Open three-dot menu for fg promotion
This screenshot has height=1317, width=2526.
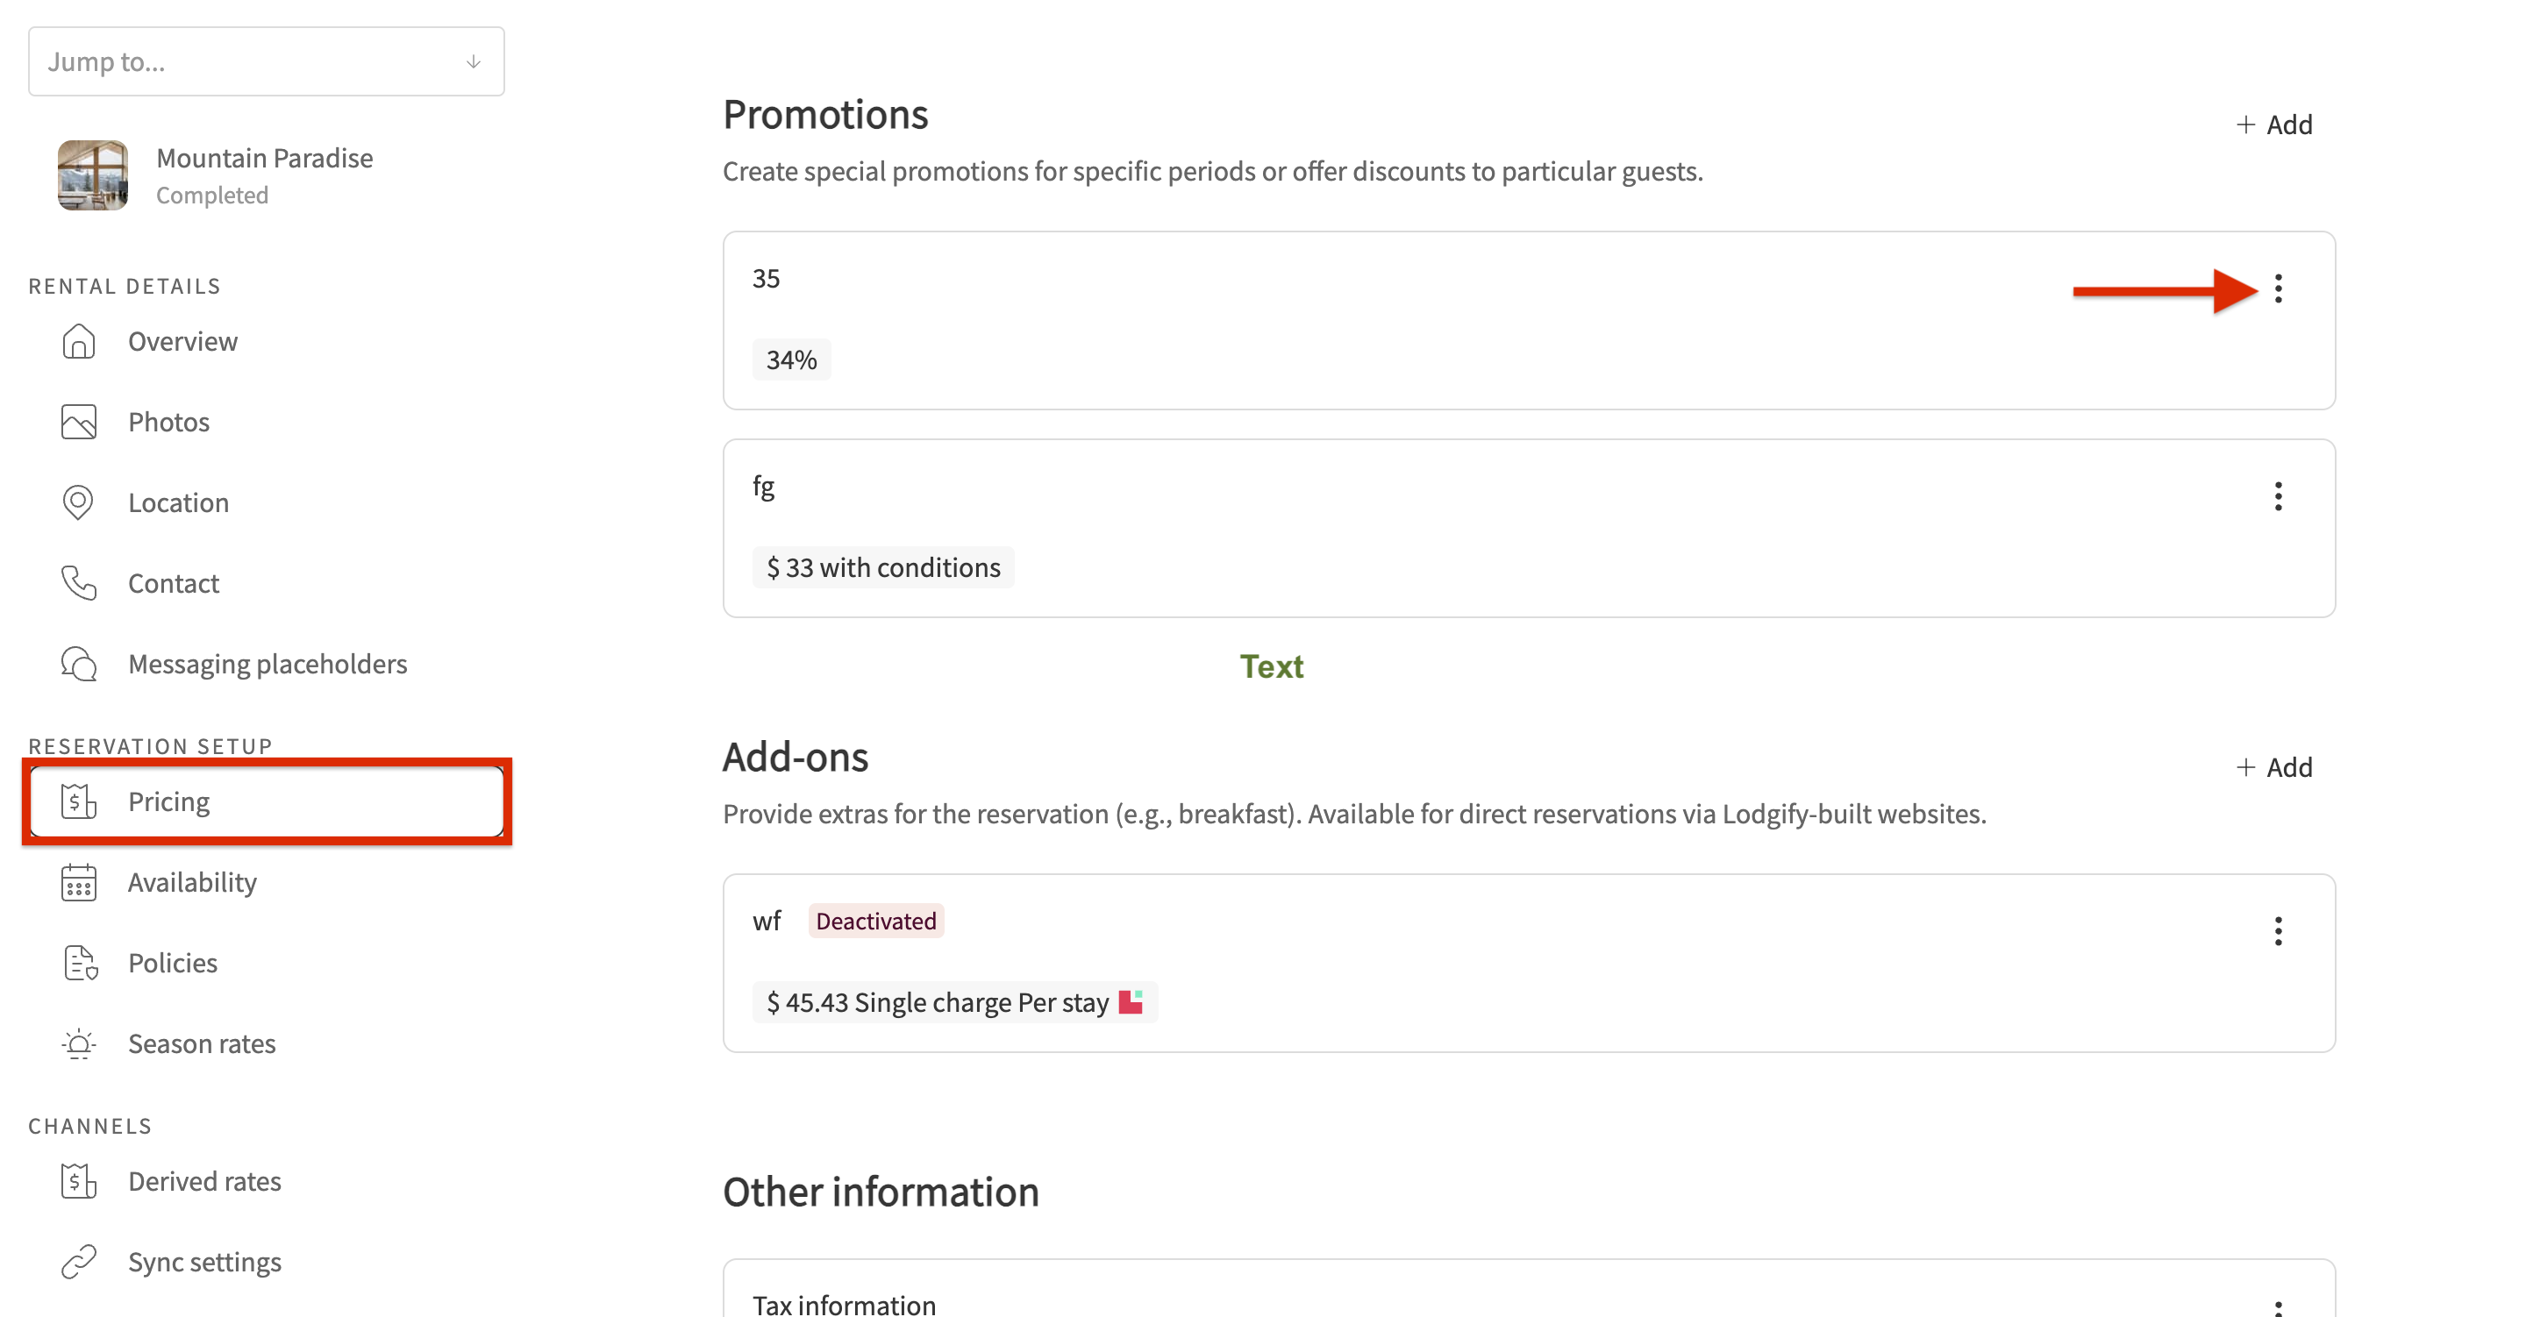pos(2278,496)
